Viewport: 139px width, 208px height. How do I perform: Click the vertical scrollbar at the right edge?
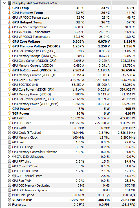(x=138, y=168)
